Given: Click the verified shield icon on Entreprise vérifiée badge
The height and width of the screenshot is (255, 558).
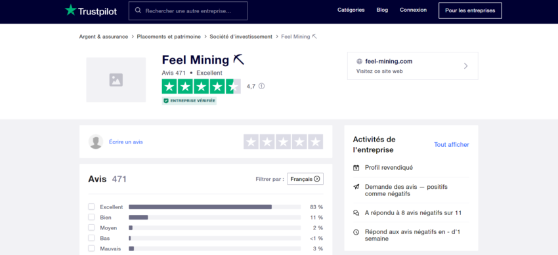Looking at the screenshot, I should click(166, 101).
